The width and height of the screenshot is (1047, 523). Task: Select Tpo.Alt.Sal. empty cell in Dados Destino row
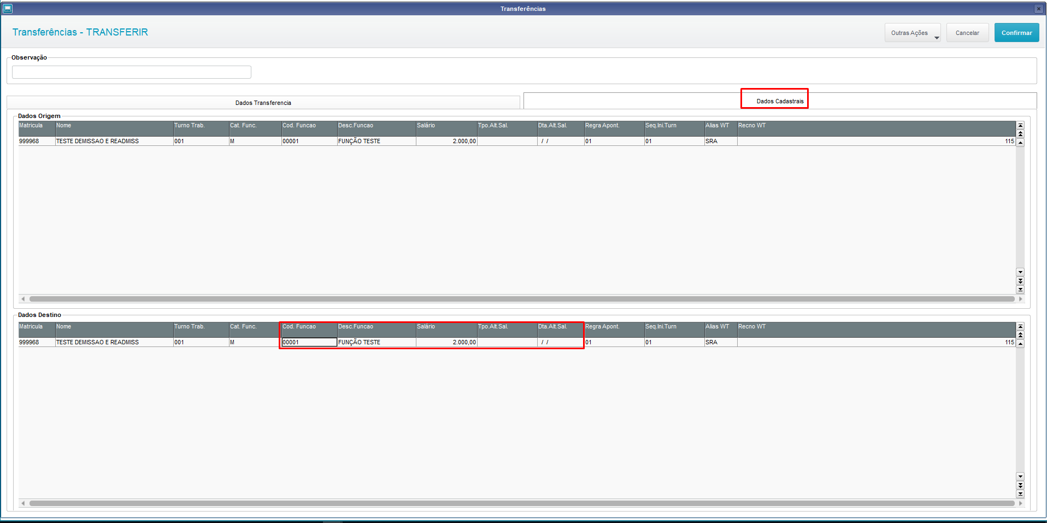click(x=507, y=342)
